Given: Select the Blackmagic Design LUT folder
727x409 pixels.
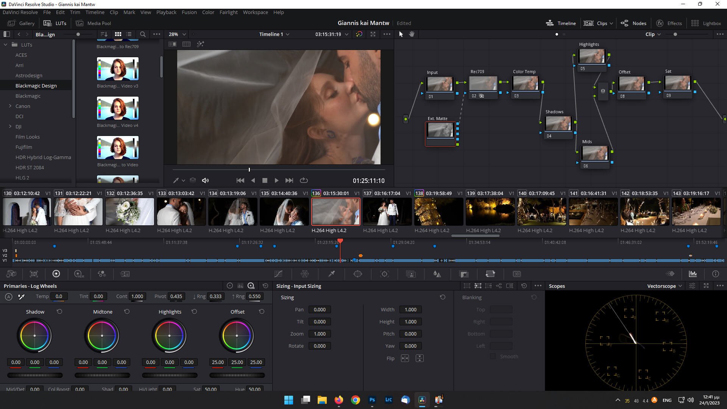Looking at the screenshot, I should pos(36,86).
